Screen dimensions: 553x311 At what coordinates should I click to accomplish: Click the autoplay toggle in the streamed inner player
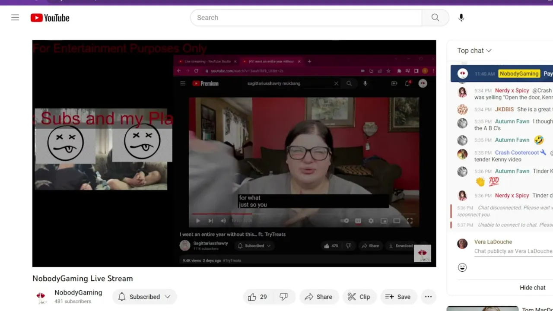point(345,221)
